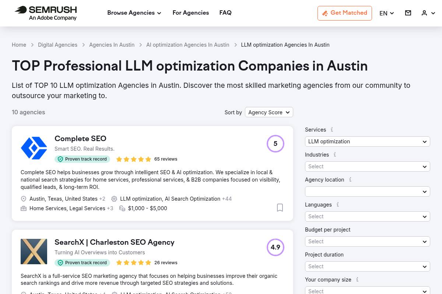Screen dimensions: 442x294
Task: Click SearchX Proven track record badge
Action: point(83,263)
